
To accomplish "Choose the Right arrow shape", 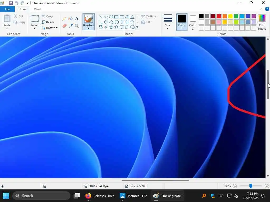I will [x=122, y=22].
